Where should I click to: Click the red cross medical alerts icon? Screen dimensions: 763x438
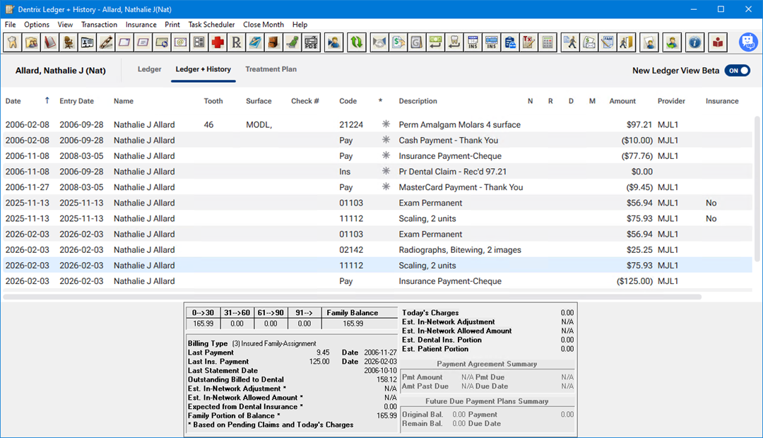[218, 43]
